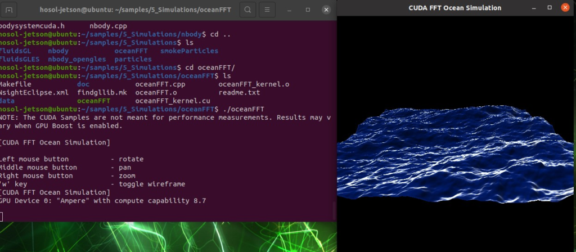The image size is (576, 252).
Task: Click 'findgllib.mk' file name
Action: tap(102, 93)
